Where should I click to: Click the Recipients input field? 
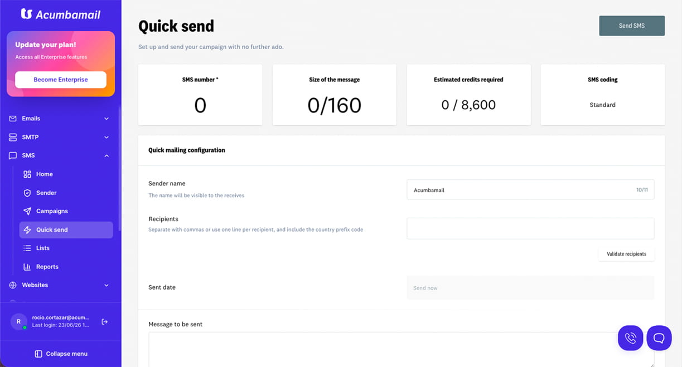(530, 228)
